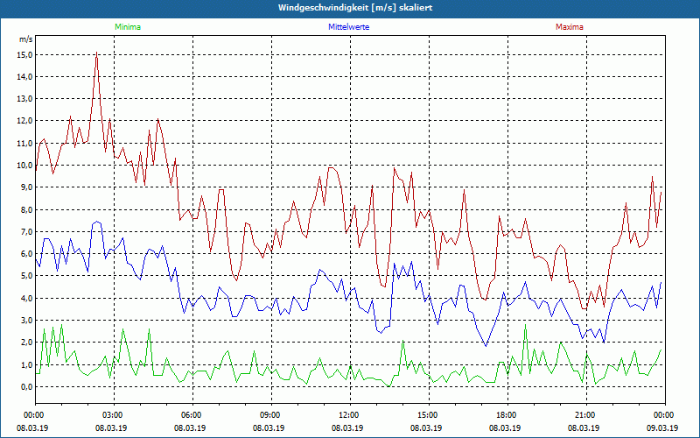Click the 11,0 y-axis value
This screenshot has width=700, height=438.
(25, 144)
